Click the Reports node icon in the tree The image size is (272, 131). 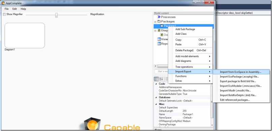click(x=159, y=44)
